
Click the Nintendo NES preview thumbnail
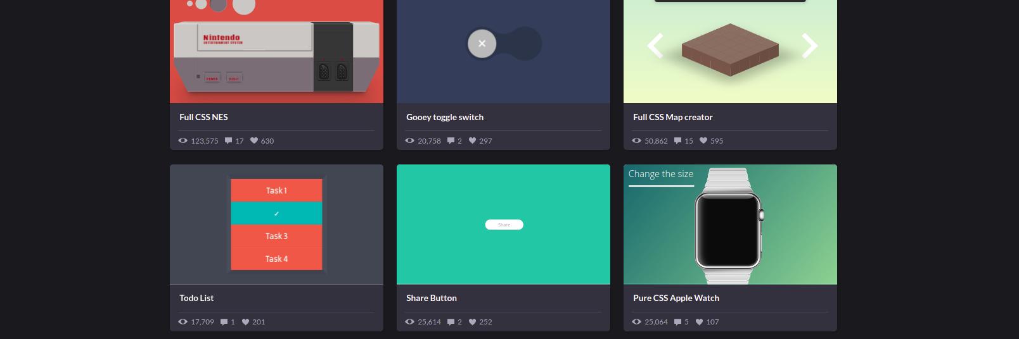[x=276, y=51]
